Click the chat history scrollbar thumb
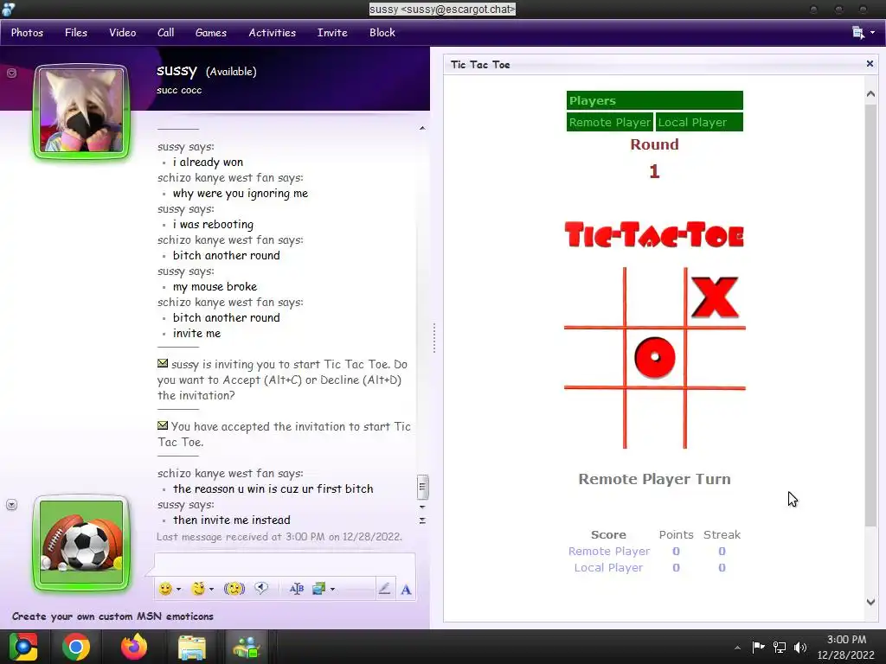Viewport: 886px width, 664px height. [422, 487]
